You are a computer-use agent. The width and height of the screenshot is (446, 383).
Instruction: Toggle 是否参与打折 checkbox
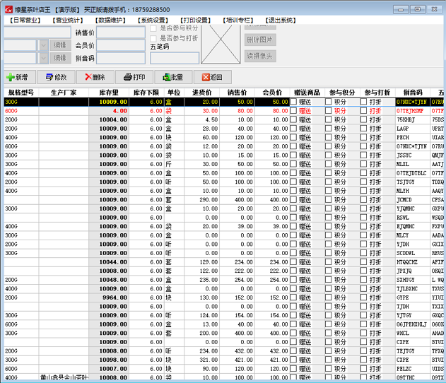point(153,38)
